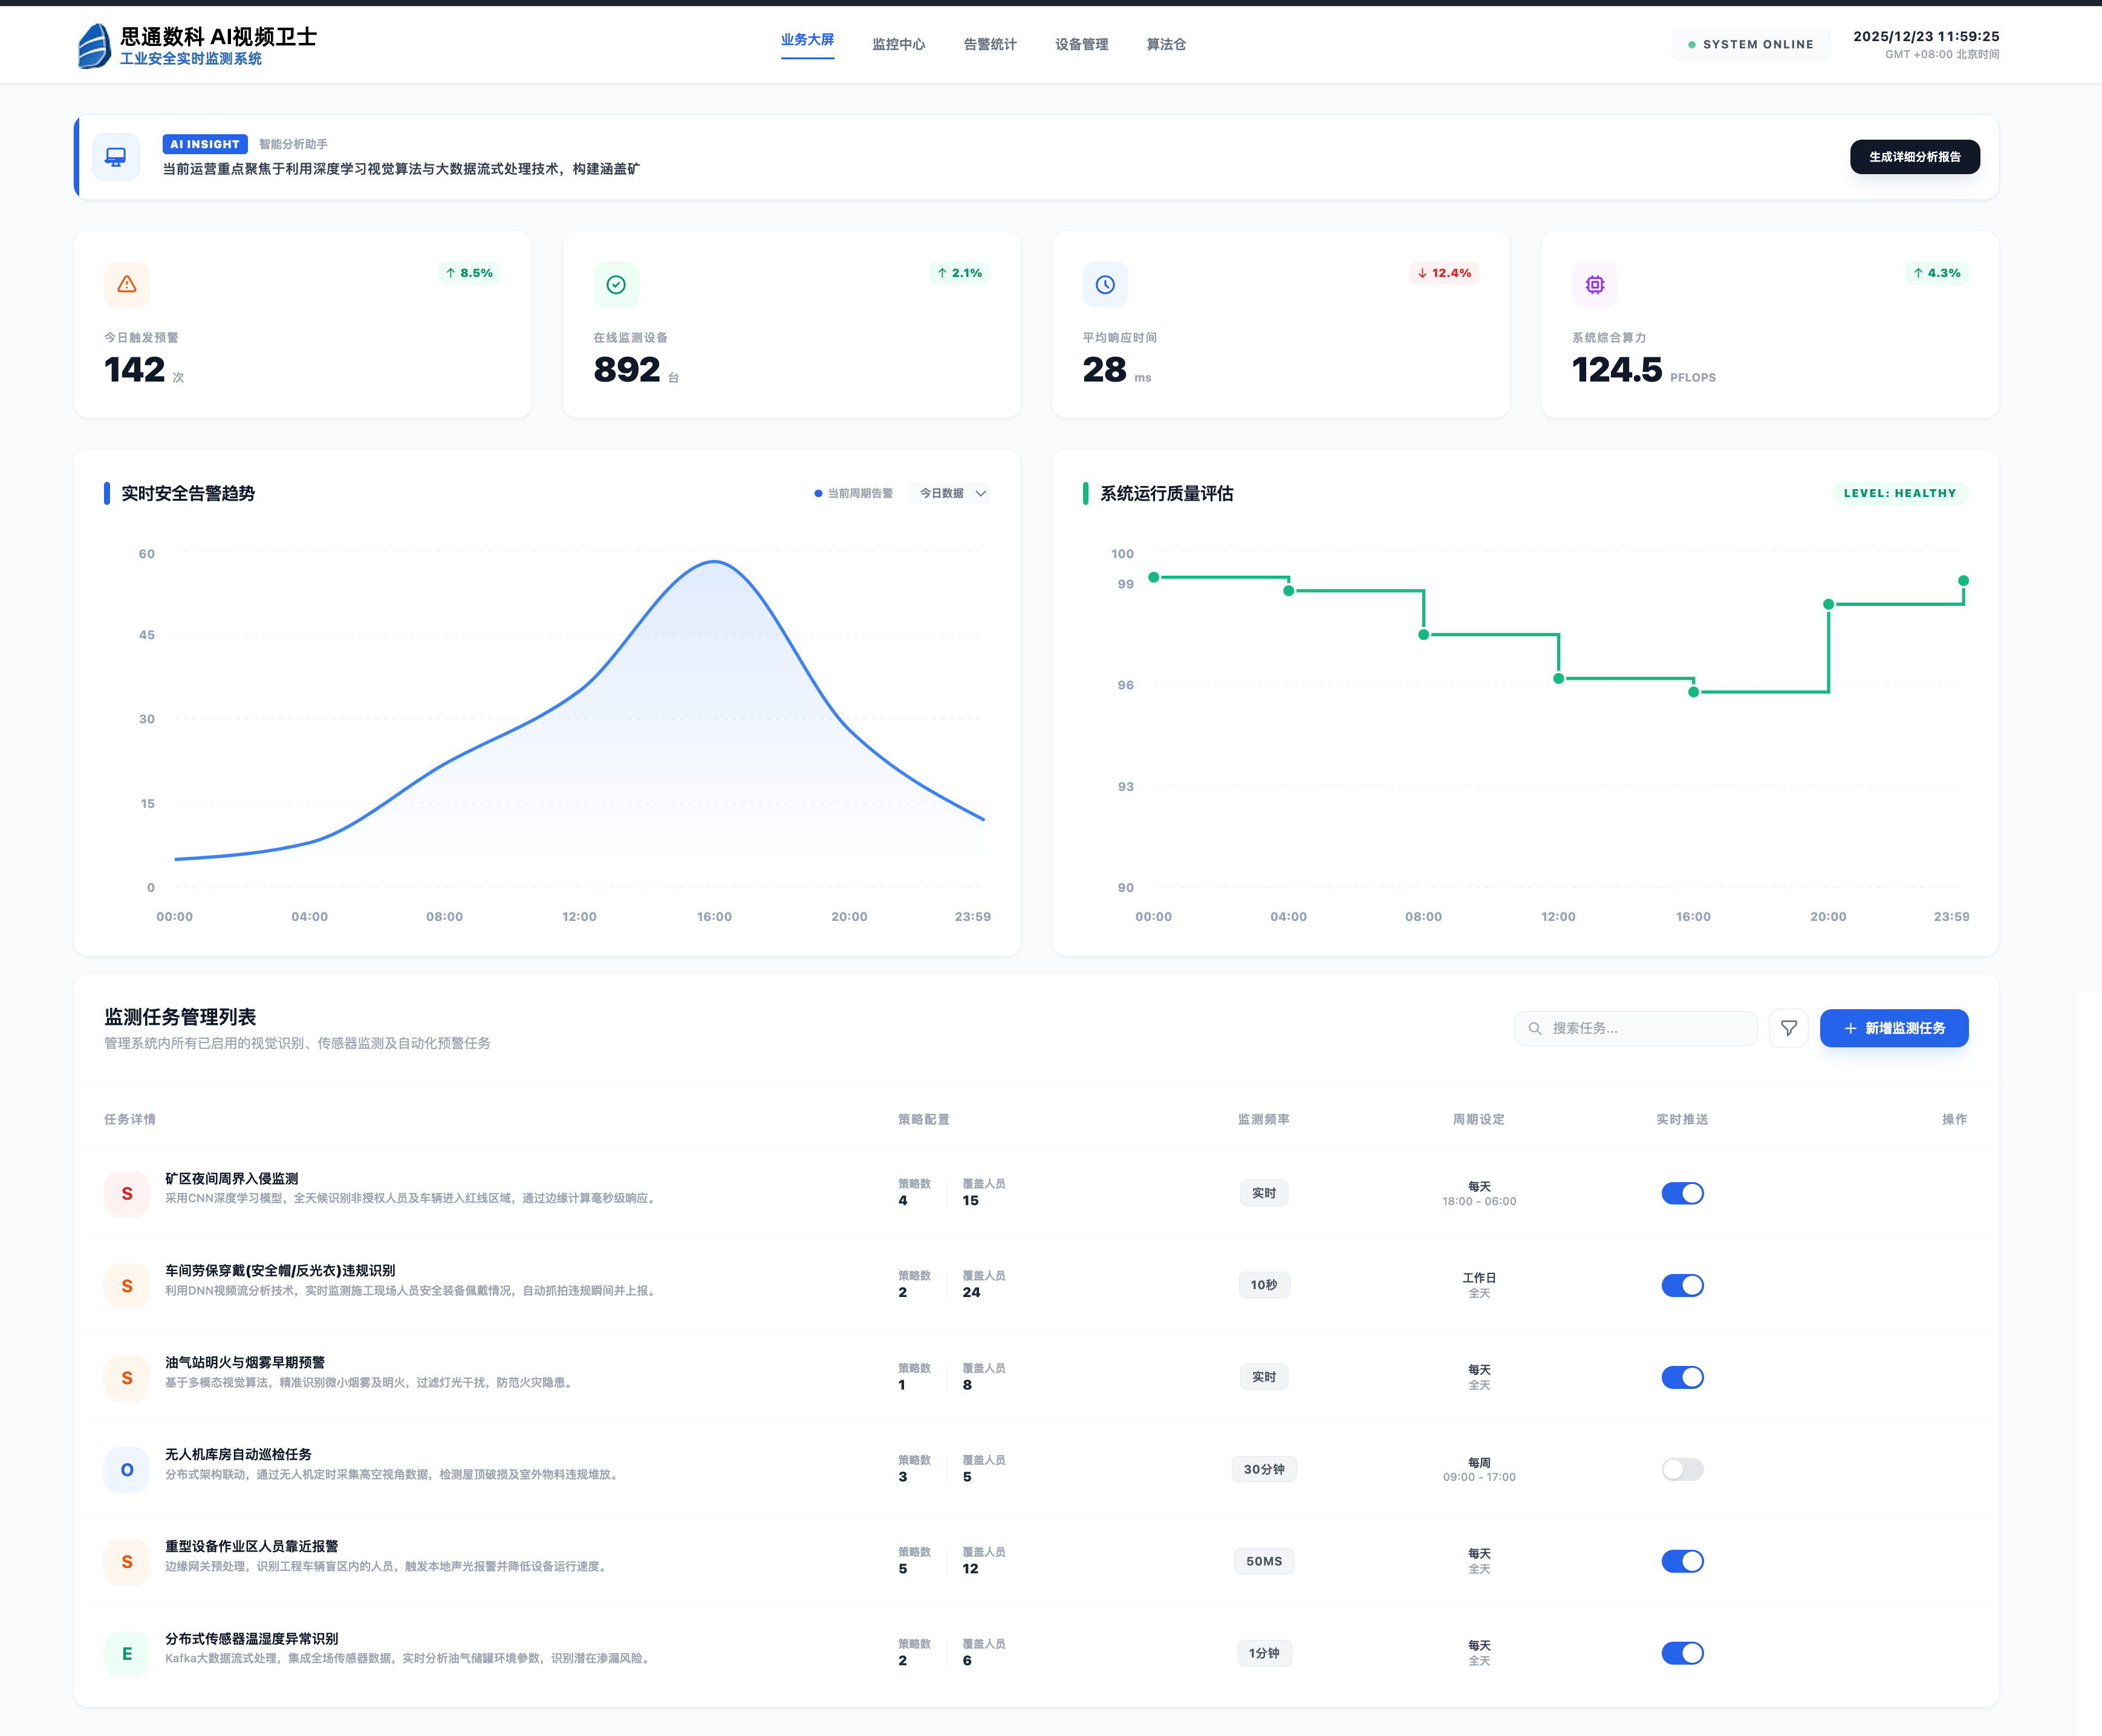Image resolution: width=2102 pixels, height=1736 pixels.
Task: Click the blue O badge for 无人机库房自动巡检任务
Action: (x=127, y=1469)
